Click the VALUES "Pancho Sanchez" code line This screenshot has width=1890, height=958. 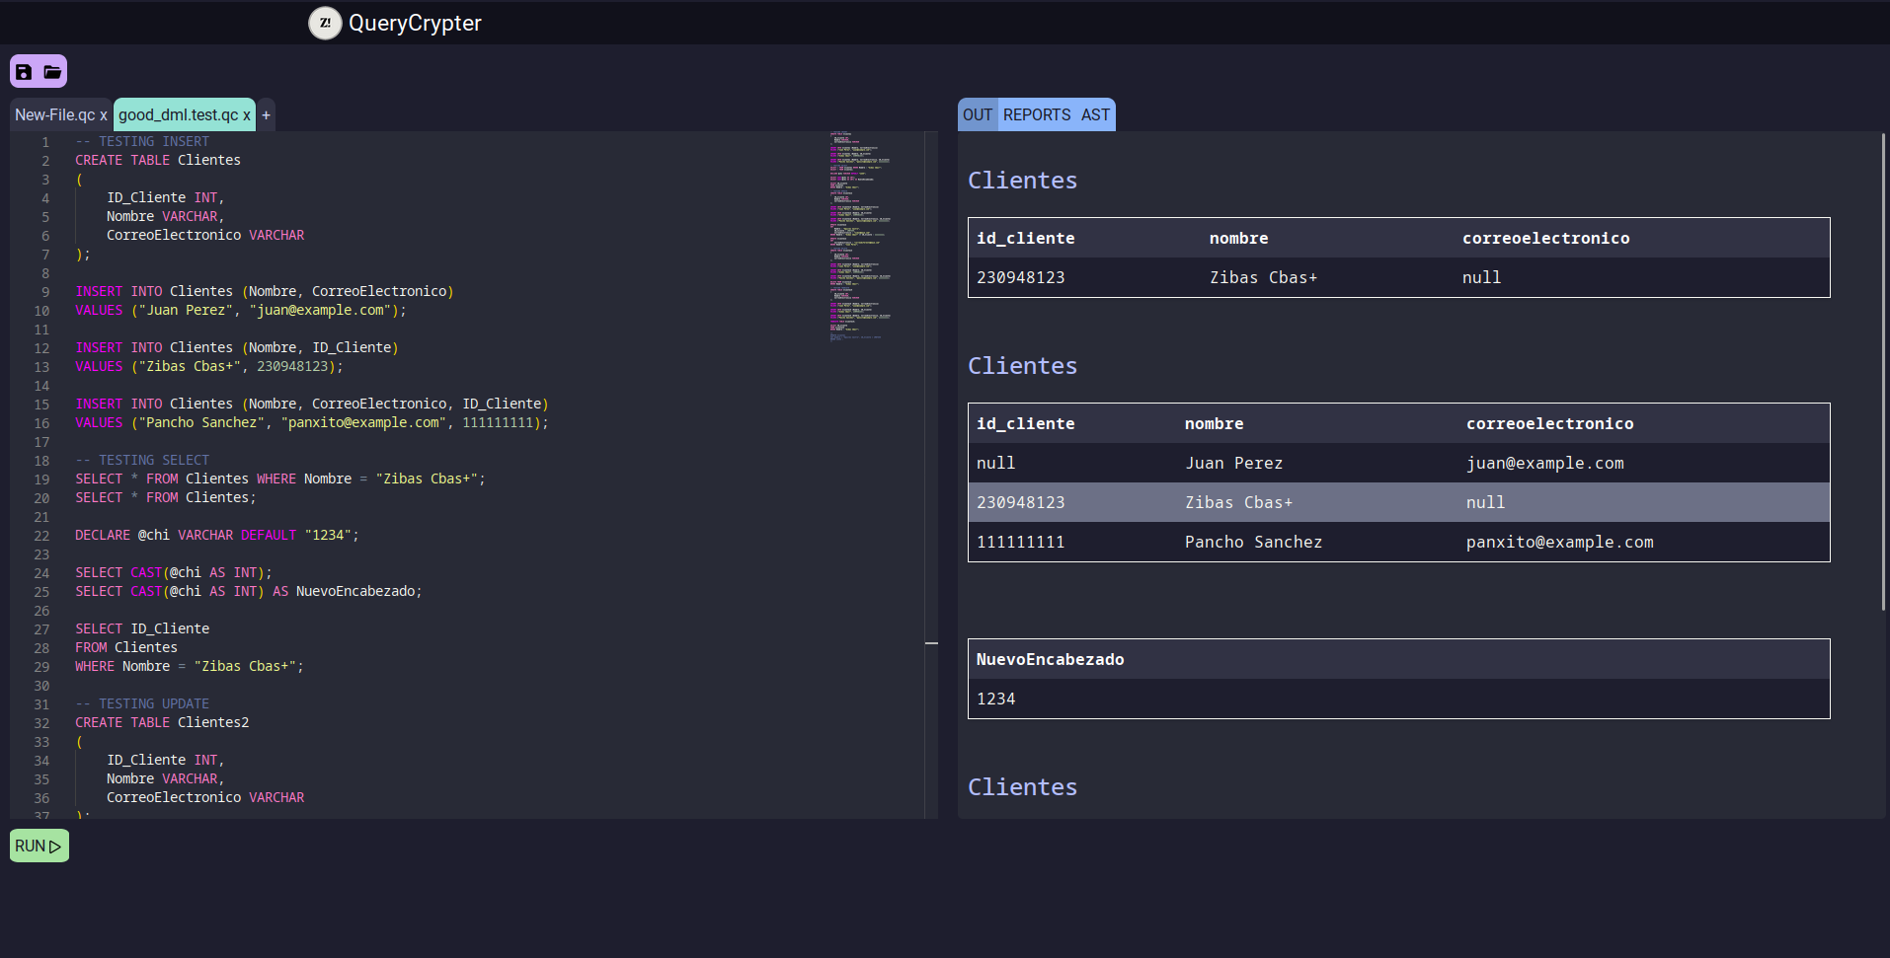click(312, 422)
